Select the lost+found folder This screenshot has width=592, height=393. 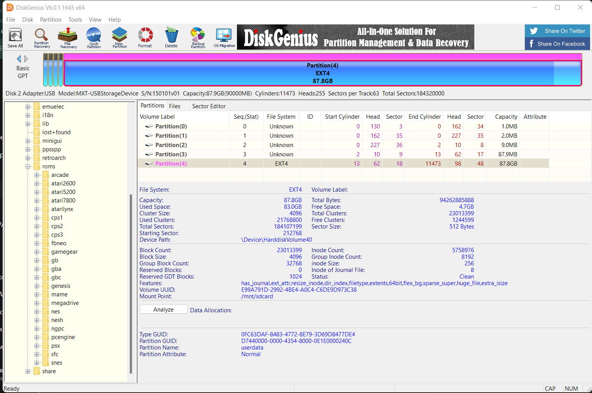(x=56, y=132)
